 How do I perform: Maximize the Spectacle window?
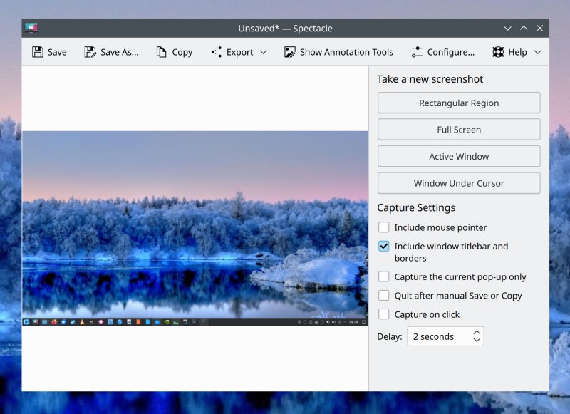click(x=524, y=28)
